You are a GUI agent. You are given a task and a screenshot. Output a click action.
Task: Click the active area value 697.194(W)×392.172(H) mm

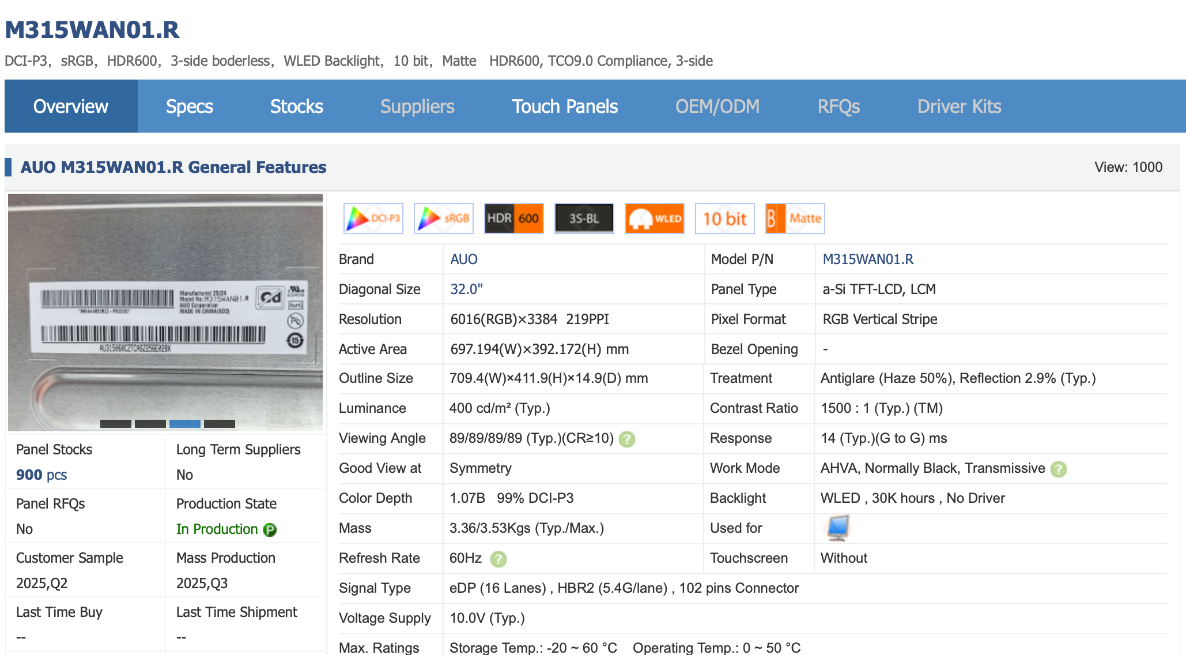coord(539,349)
